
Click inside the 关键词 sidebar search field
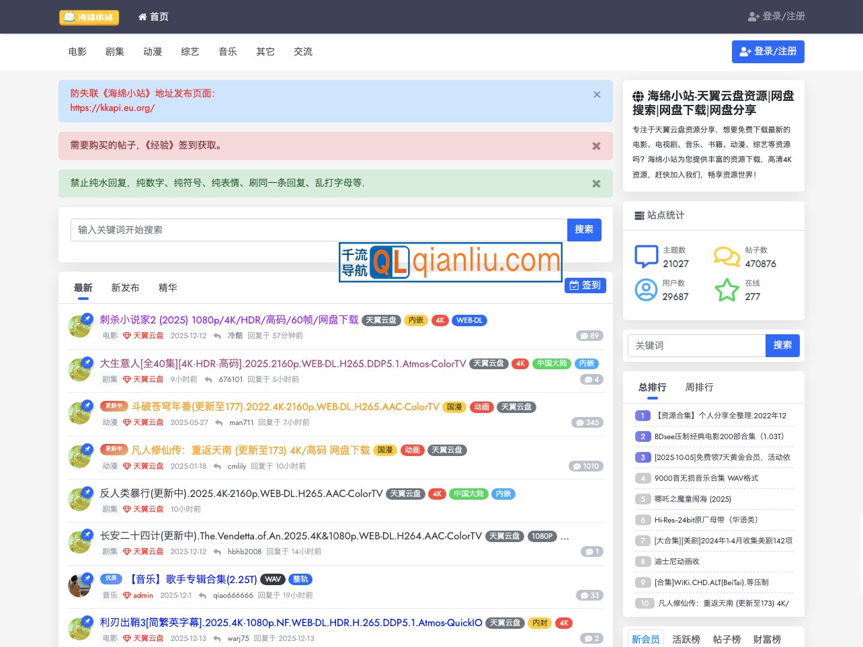[697, 346]
